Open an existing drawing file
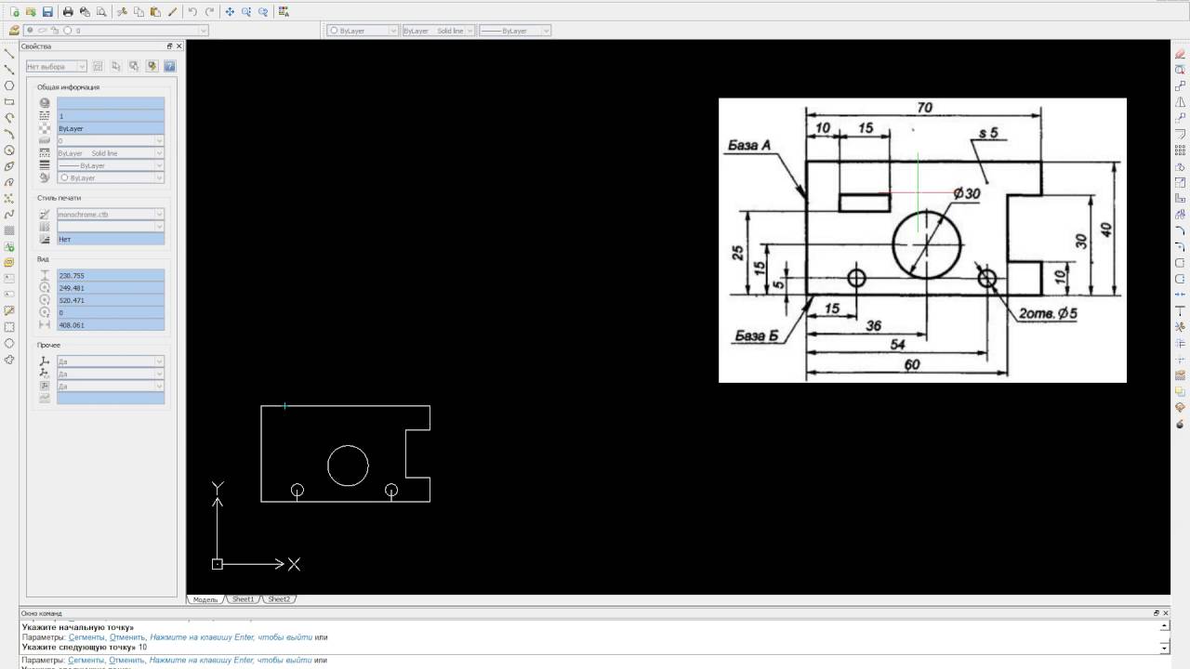Viewport: 1190px width, 669px height. (x=31, y=12)
